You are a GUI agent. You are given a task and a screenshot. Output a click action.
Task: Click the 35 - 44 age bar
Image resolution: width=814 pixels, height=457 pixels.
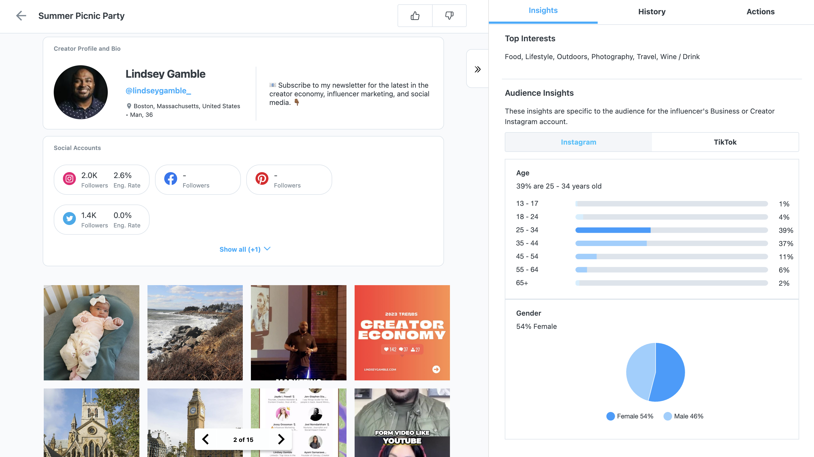click(671, 243)
